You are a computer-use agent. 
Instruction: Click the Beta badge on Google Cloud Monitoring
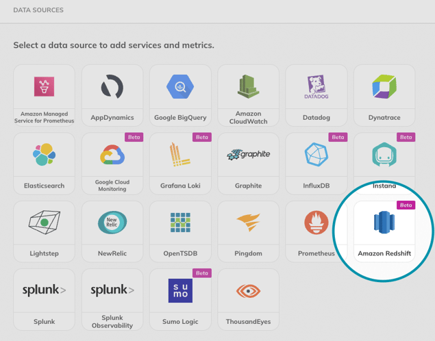[x=134, y=137]
